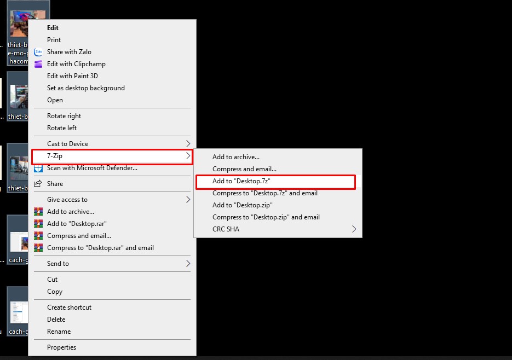The height and width of the screenshot is (360, 512).
Task: Choose Delete from the context menu
Action: click(x=112, y=320)
